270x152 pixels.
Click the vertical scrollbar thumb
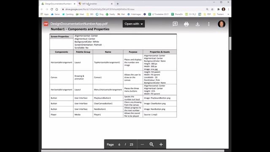click(x=230, y=43)
